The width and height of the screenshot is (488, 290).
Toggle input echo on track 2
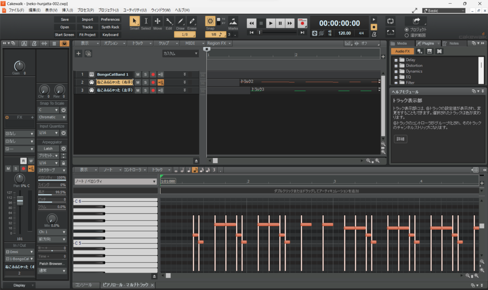click(x=161, y=82)
